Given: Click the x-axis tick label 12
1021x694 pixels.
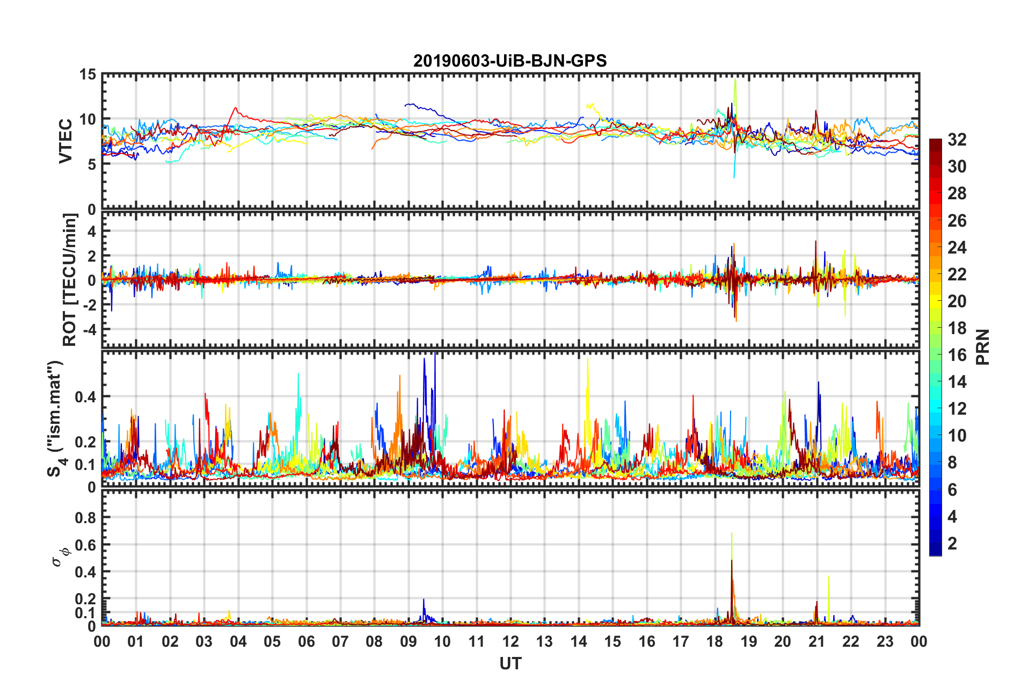Looking at the screenshot, I should tap(510, 641).
